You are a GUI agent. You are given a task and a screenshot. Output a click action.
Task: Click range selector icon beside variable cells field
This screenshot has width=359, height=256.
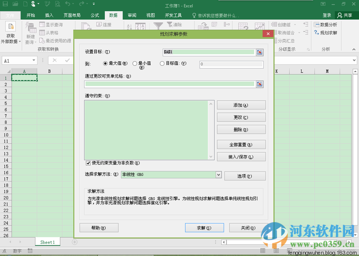259,84
